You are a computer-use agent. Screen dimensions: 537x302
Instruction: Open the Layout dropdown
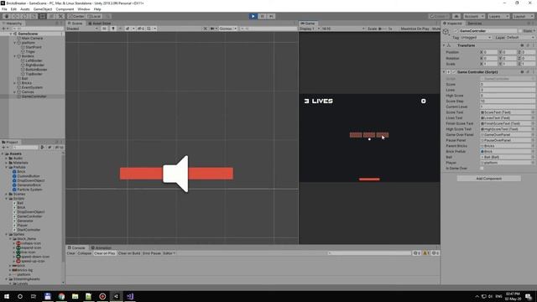pyautogui.click(x=523, y=16)
